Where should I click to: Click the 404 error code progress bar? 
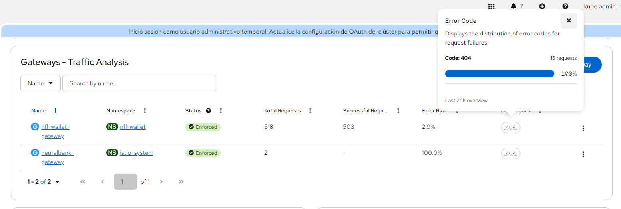coord(500,74)
